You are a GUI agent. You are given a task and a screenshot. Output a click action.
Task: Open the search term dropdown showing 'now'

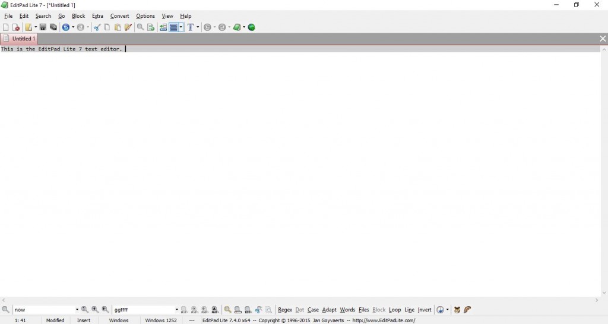pyautogui.click(x=77, y=310)
